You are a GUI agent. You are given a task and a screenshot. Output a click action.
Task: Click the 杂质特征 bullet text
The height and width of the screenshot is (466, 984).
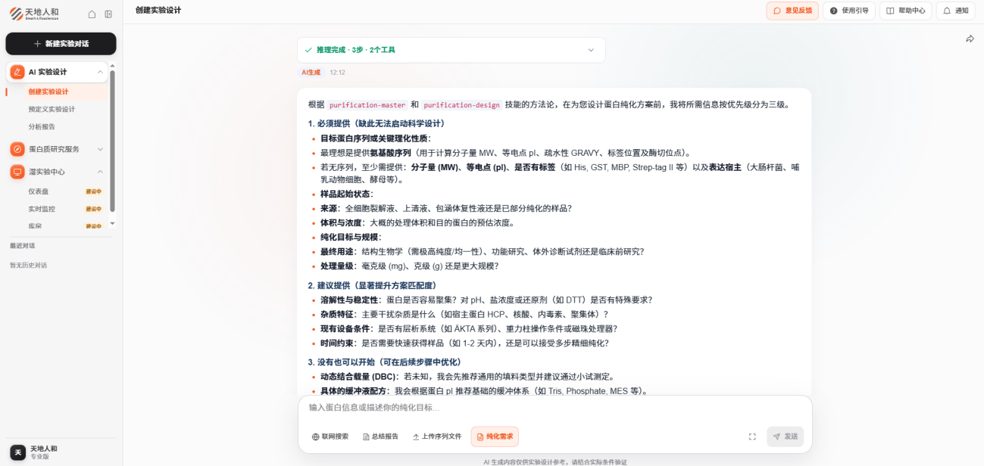(464, 314)
